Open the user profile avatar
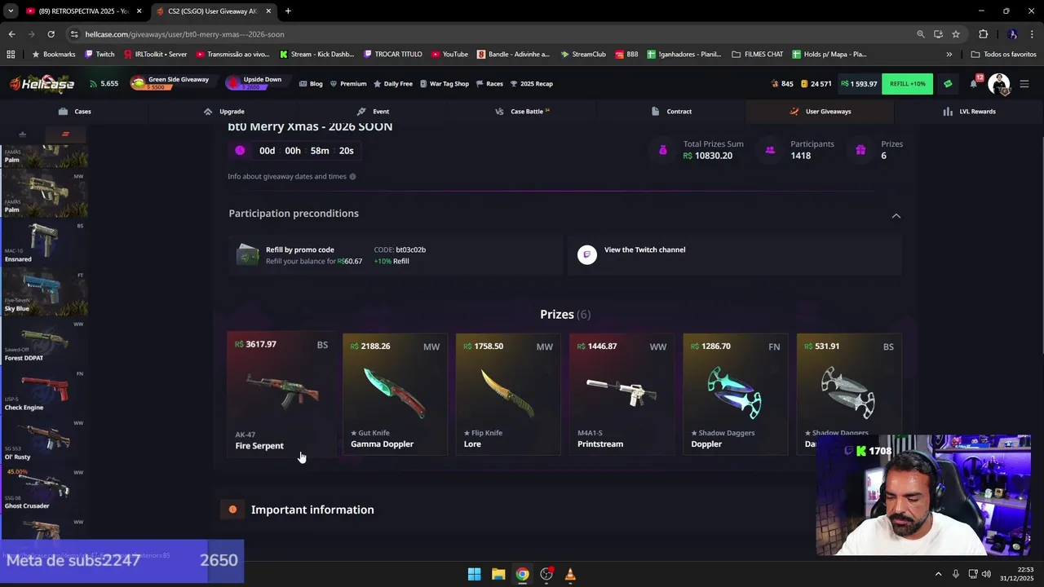The image size is (1044, 587). (x=999, y=84)
